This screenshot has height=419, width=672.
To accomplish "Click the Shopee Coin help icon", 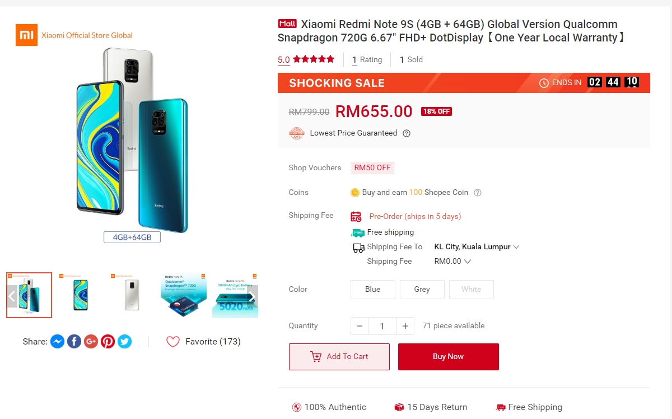I will (478, 193).
